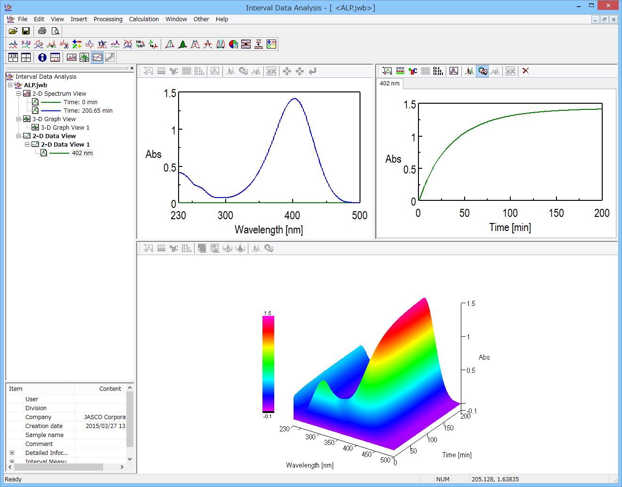
Task: Click the 3-D graph color scale bar
Action: [x=268, y=363]
